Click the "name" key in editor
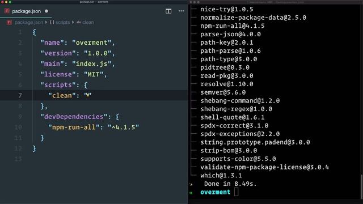Image resolution: width=363 pixels, height=204 pixels. [x=52, y=42]
